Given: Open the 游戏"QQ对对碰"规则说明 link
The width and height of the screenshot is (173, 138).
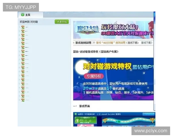Looking at the screenshot, I should [111, 43].
